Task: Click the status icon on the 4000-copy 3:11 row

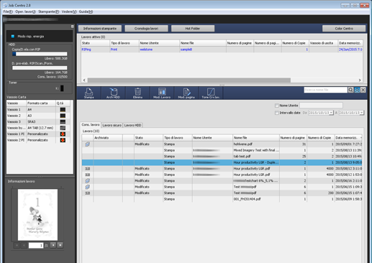Action: click(88, 169)
